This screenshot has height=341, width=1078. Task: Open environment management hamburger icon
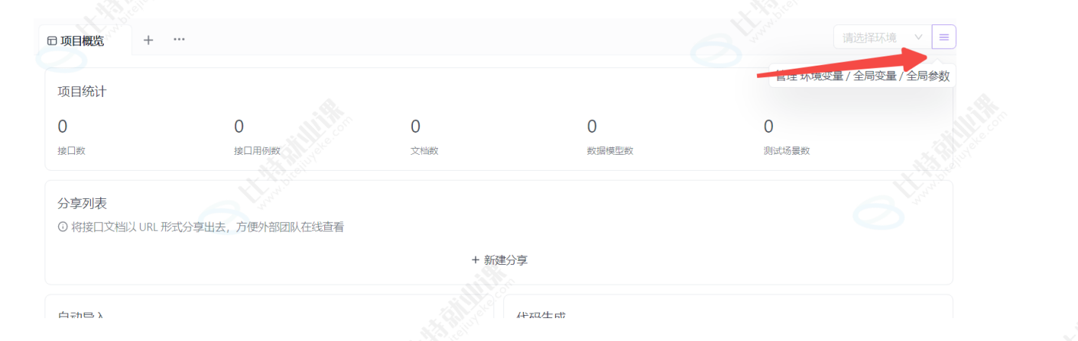point(943,37)
